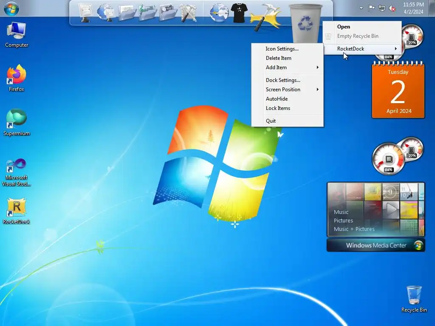Open the Computer desktop icon

tap(17, 35)
